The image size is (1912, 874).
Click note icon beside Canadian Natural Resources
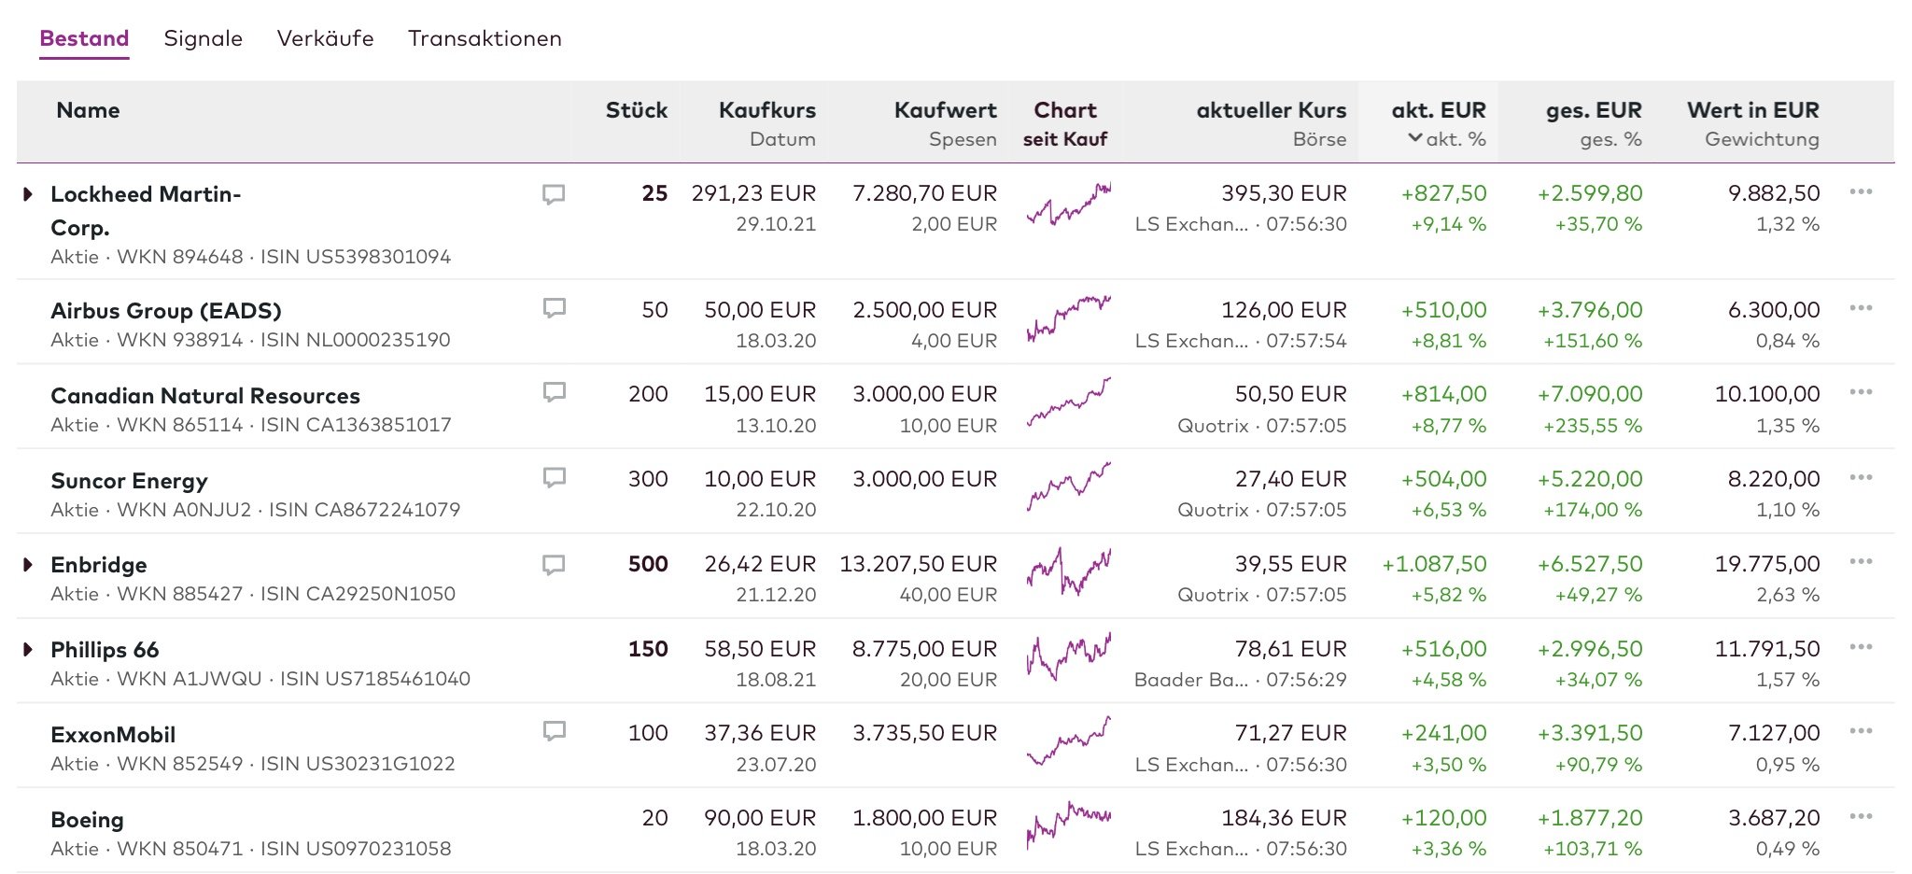tap(554, 392)
